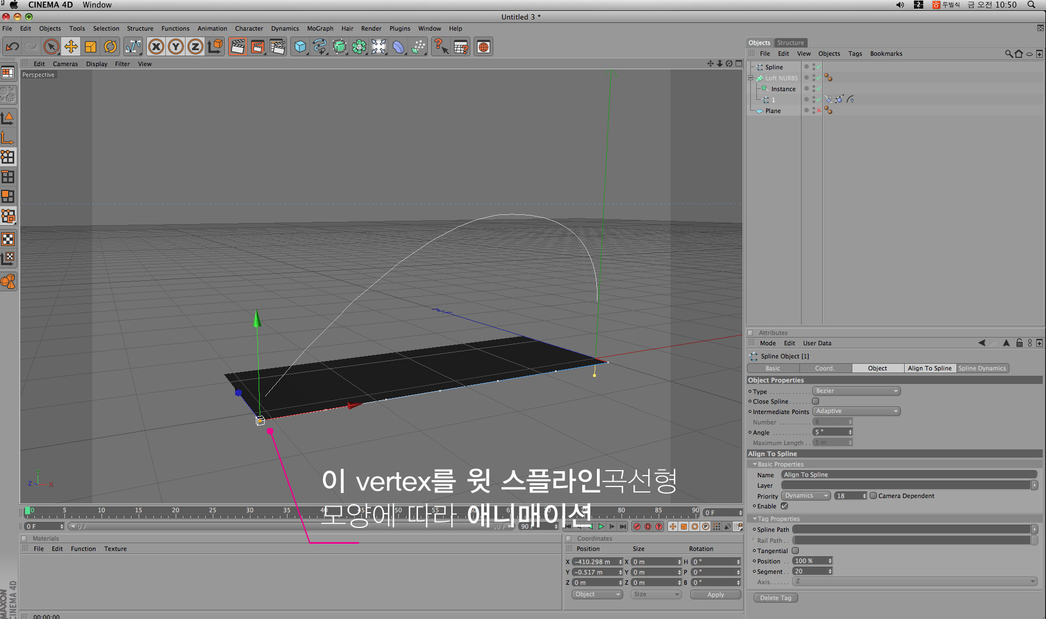The width and height of the screenshot is (1046, 619).
Task: Open the NURBS objects icon
Action: pos(339,47)
